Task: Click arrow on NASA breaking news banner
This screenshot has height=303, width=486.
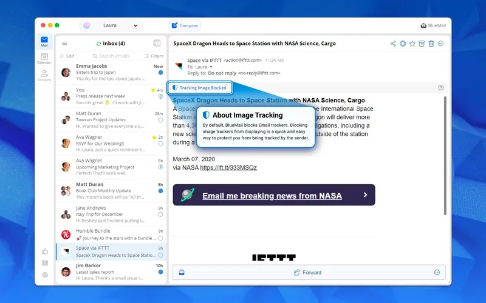Action: [366, 195]
